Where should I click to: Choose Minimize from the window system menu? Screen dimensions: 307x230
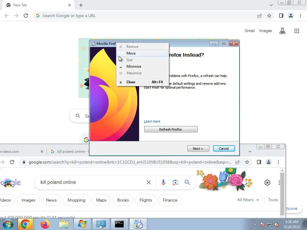click(x=142, y=66)
